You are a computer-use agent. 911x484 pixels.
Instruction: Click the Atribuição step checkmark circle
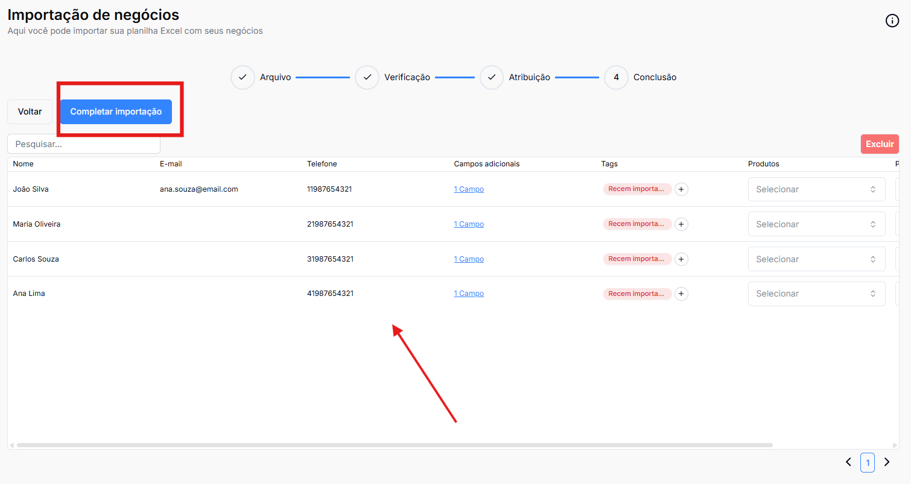[x=492, y=78]
